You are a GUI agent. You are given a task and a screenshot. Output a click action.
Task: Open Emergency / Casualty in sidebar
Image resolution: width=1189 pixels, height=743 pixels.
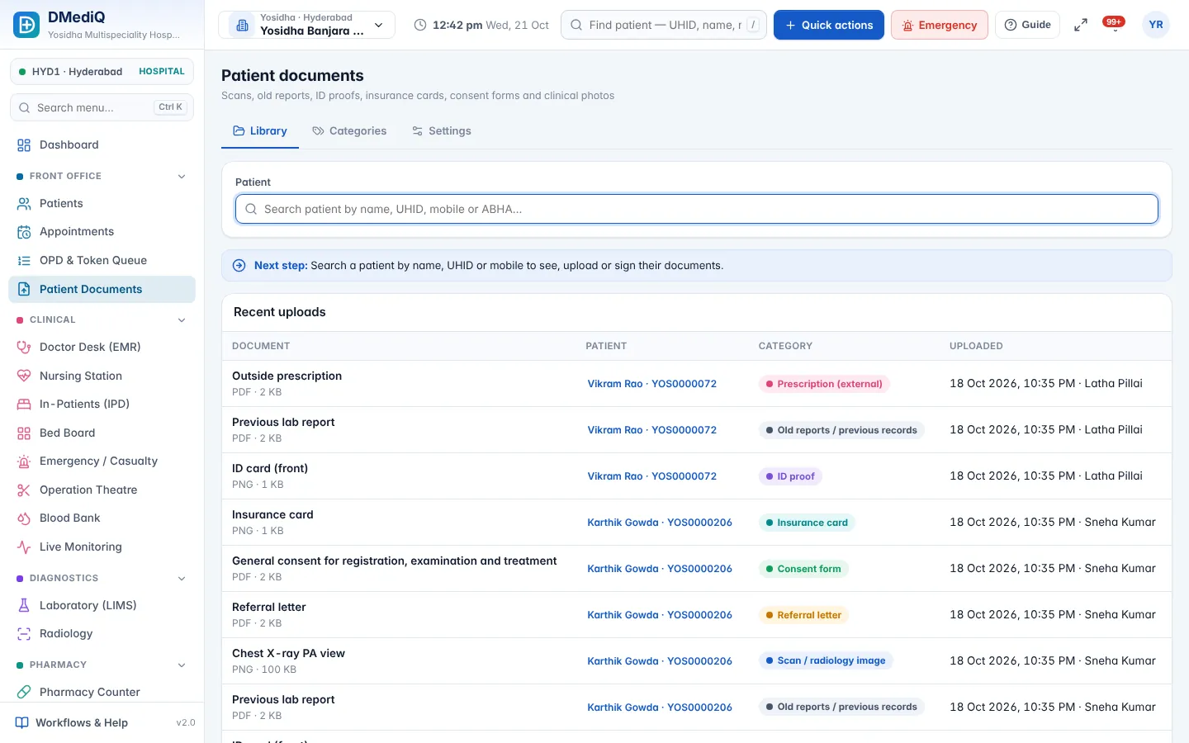tap(102, 461)
